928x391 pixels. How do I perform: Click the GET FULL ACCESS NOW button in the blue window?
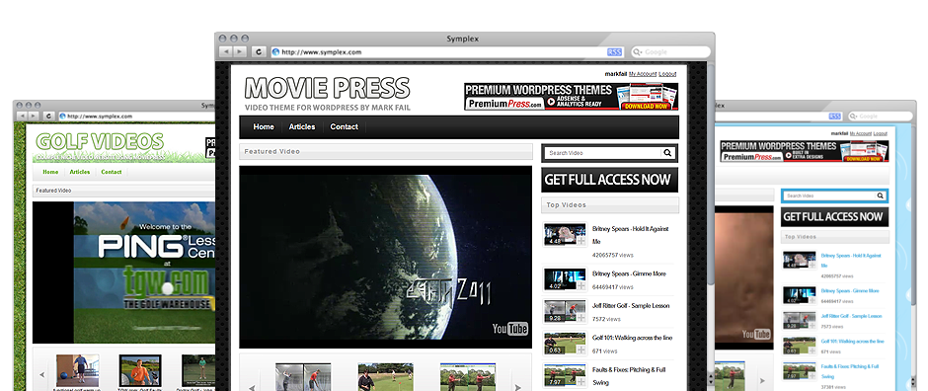834,217
